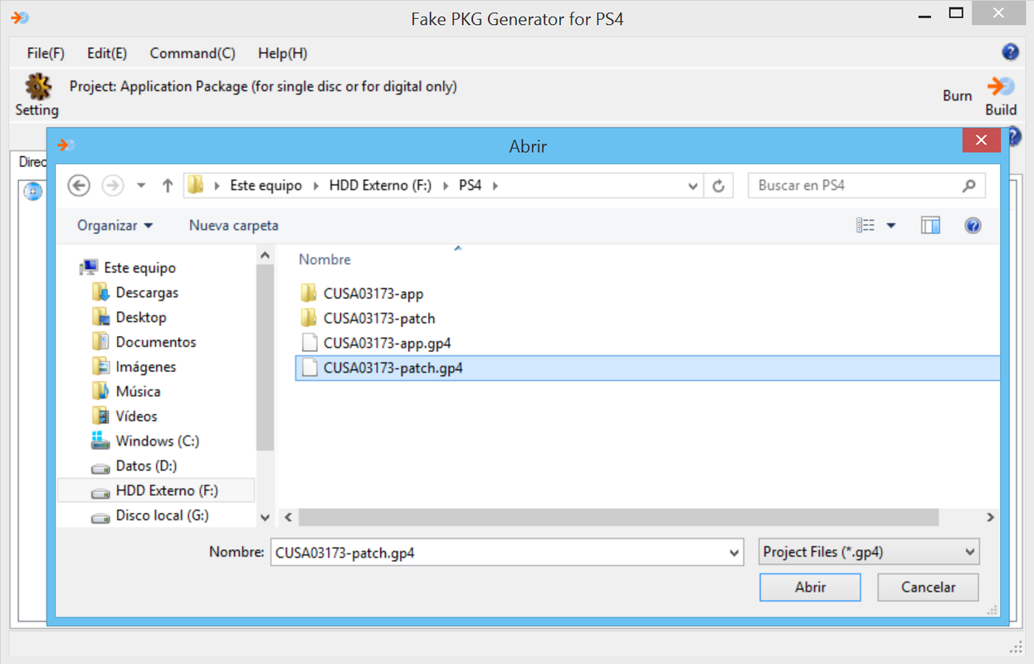The width and height of the screenshot is (1034, 664).
Task: Create folder with 'Nueva carpeta'
Action: tap(234, 226)
